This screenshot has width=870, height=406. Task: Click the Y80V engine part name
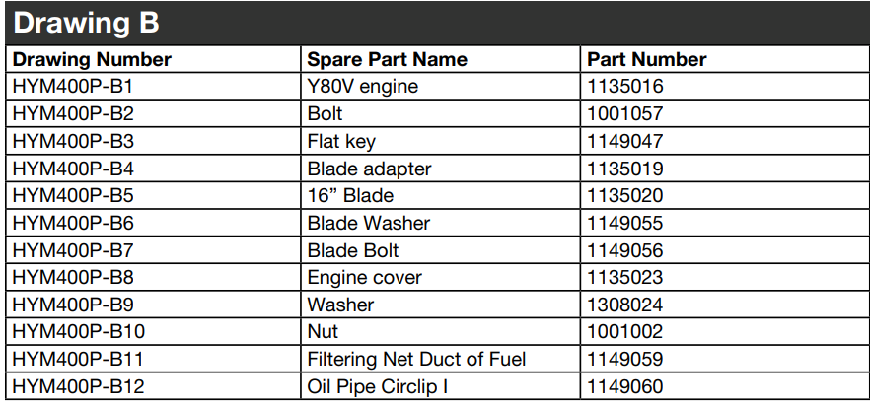click(x=362, y=87)
